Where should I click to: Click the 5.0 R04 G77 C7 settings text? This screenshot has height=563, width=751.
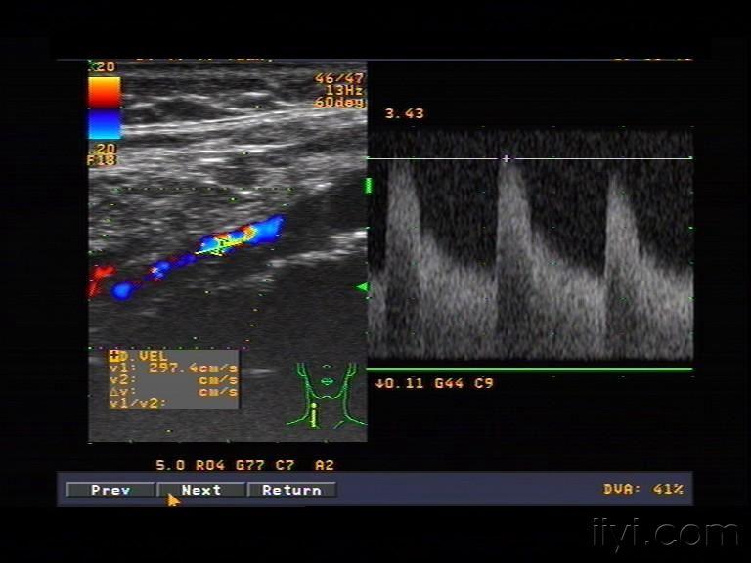[x=225, y=465]
